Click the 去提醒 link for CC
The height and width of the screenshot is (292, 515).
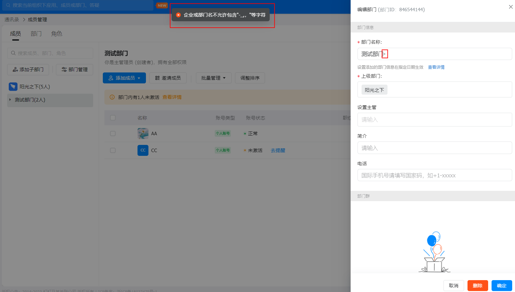point(278,150)
